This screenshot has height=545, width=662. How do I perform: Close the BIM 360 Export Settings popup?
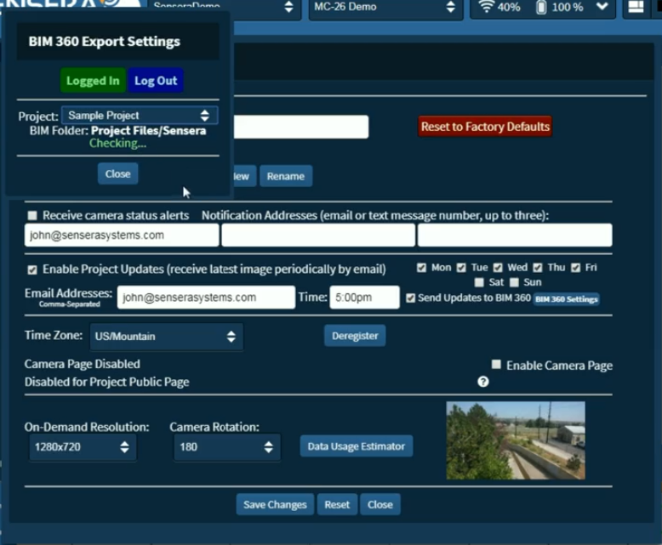[x=117, y=173]
